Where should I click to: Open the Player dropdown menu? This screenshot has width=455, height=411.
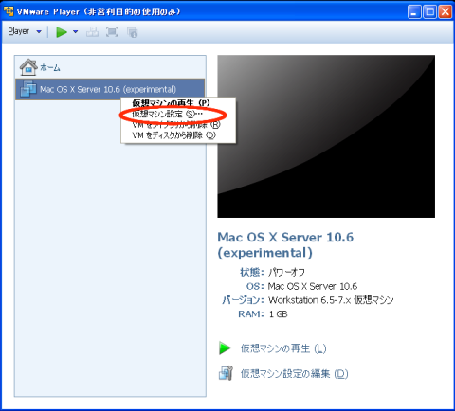pos(25,31)
